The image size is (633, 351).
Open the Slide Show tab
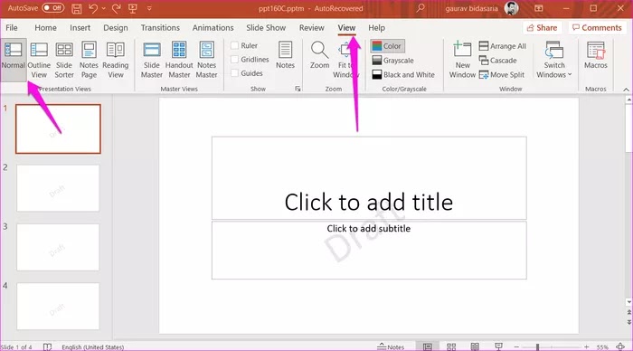pos(266,28)
